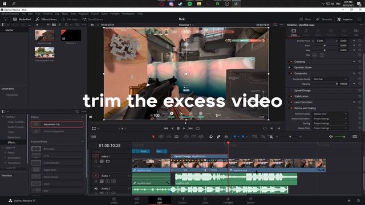Disable the Video 1 track visibility
Image resolution: width=365 pixels, height=205 pixels.
[x=108, y=161]
